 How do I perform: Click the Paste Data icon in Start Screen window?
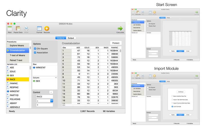[138, 12]
